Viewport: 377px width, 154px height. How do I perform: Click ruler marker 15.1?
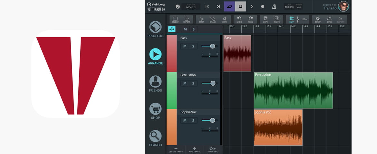329,26
